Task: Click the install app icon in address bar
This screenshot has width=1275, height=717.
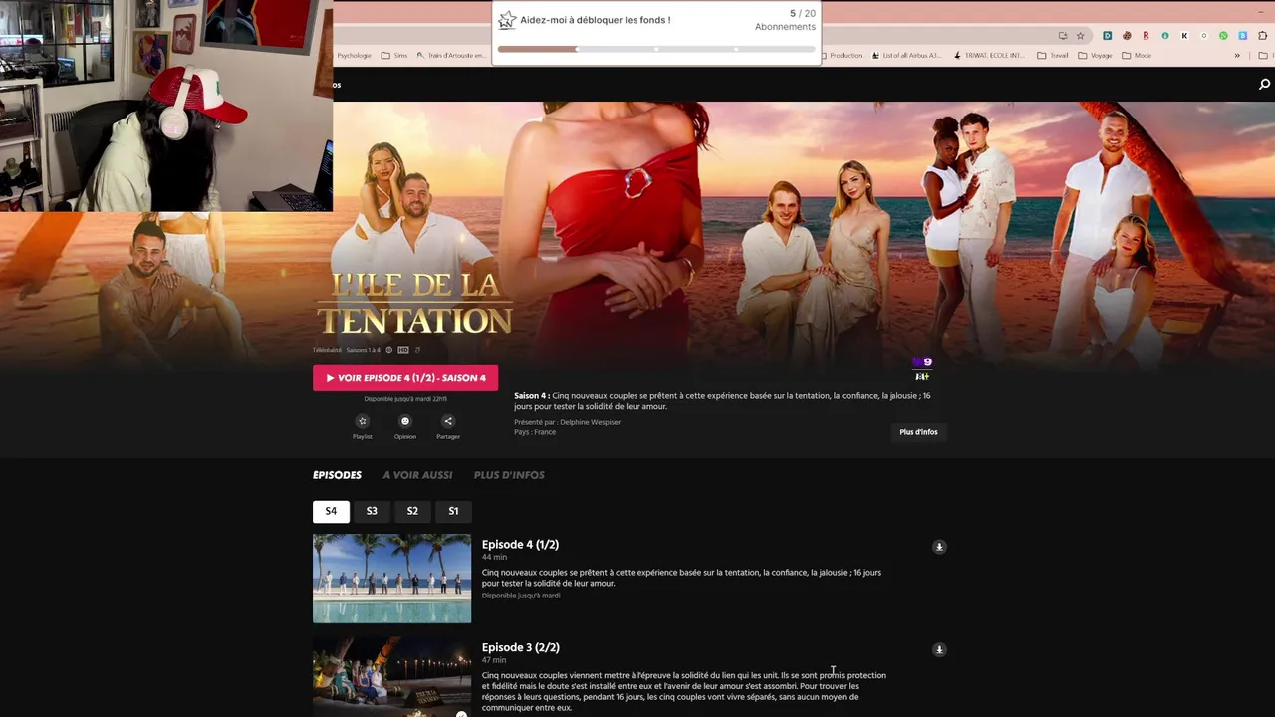Action: tap(1063, 36)
